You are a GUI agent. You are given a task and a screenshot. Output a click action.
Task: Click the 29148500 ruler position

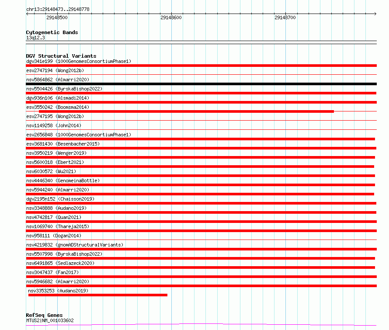click(57, 17)
